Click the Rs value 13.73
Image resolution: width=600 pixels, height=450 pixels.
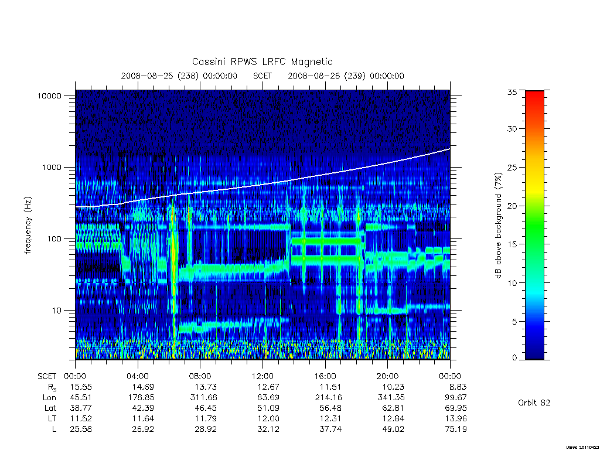click(206, 387)
